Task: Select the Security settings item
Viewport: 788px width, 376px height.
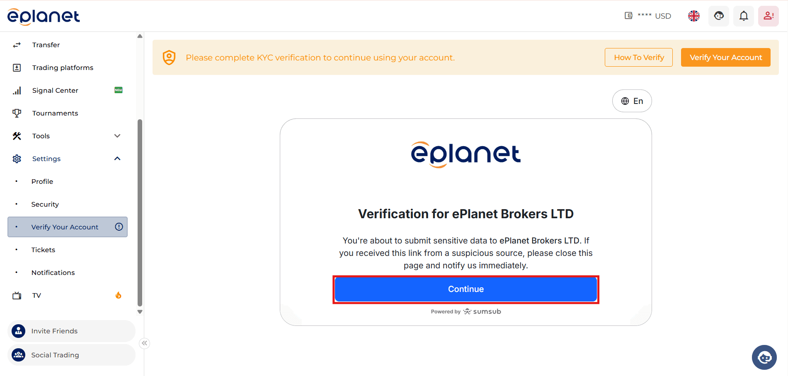Action: click(x=45, y=204)
